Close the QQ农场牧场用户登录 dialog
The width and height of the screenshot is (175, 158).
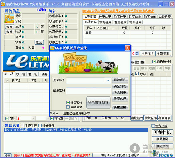tap(127, 48)
